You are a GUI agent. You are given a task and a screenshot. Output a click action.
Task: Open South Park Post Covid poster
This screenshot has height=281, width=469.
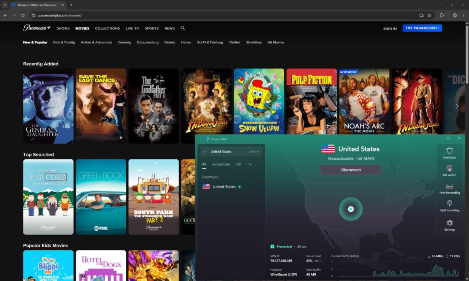point(48,197)
